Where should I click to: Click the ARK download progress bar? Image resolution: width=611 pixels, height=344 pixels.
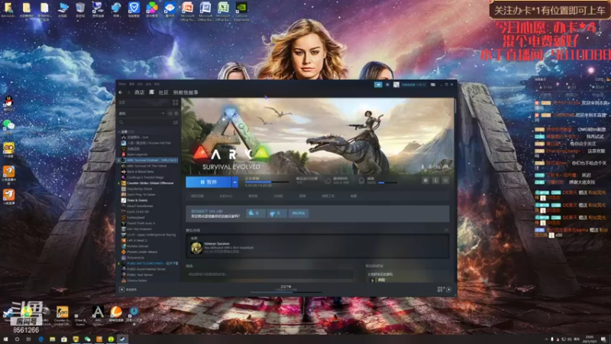coord(267,182)
